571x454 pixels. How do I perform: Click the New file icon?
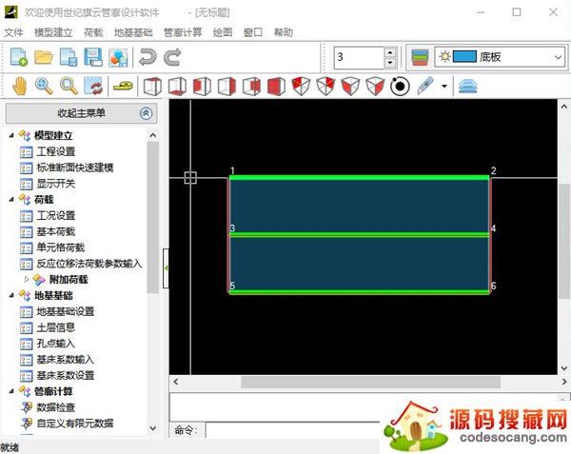pos(19,57)
